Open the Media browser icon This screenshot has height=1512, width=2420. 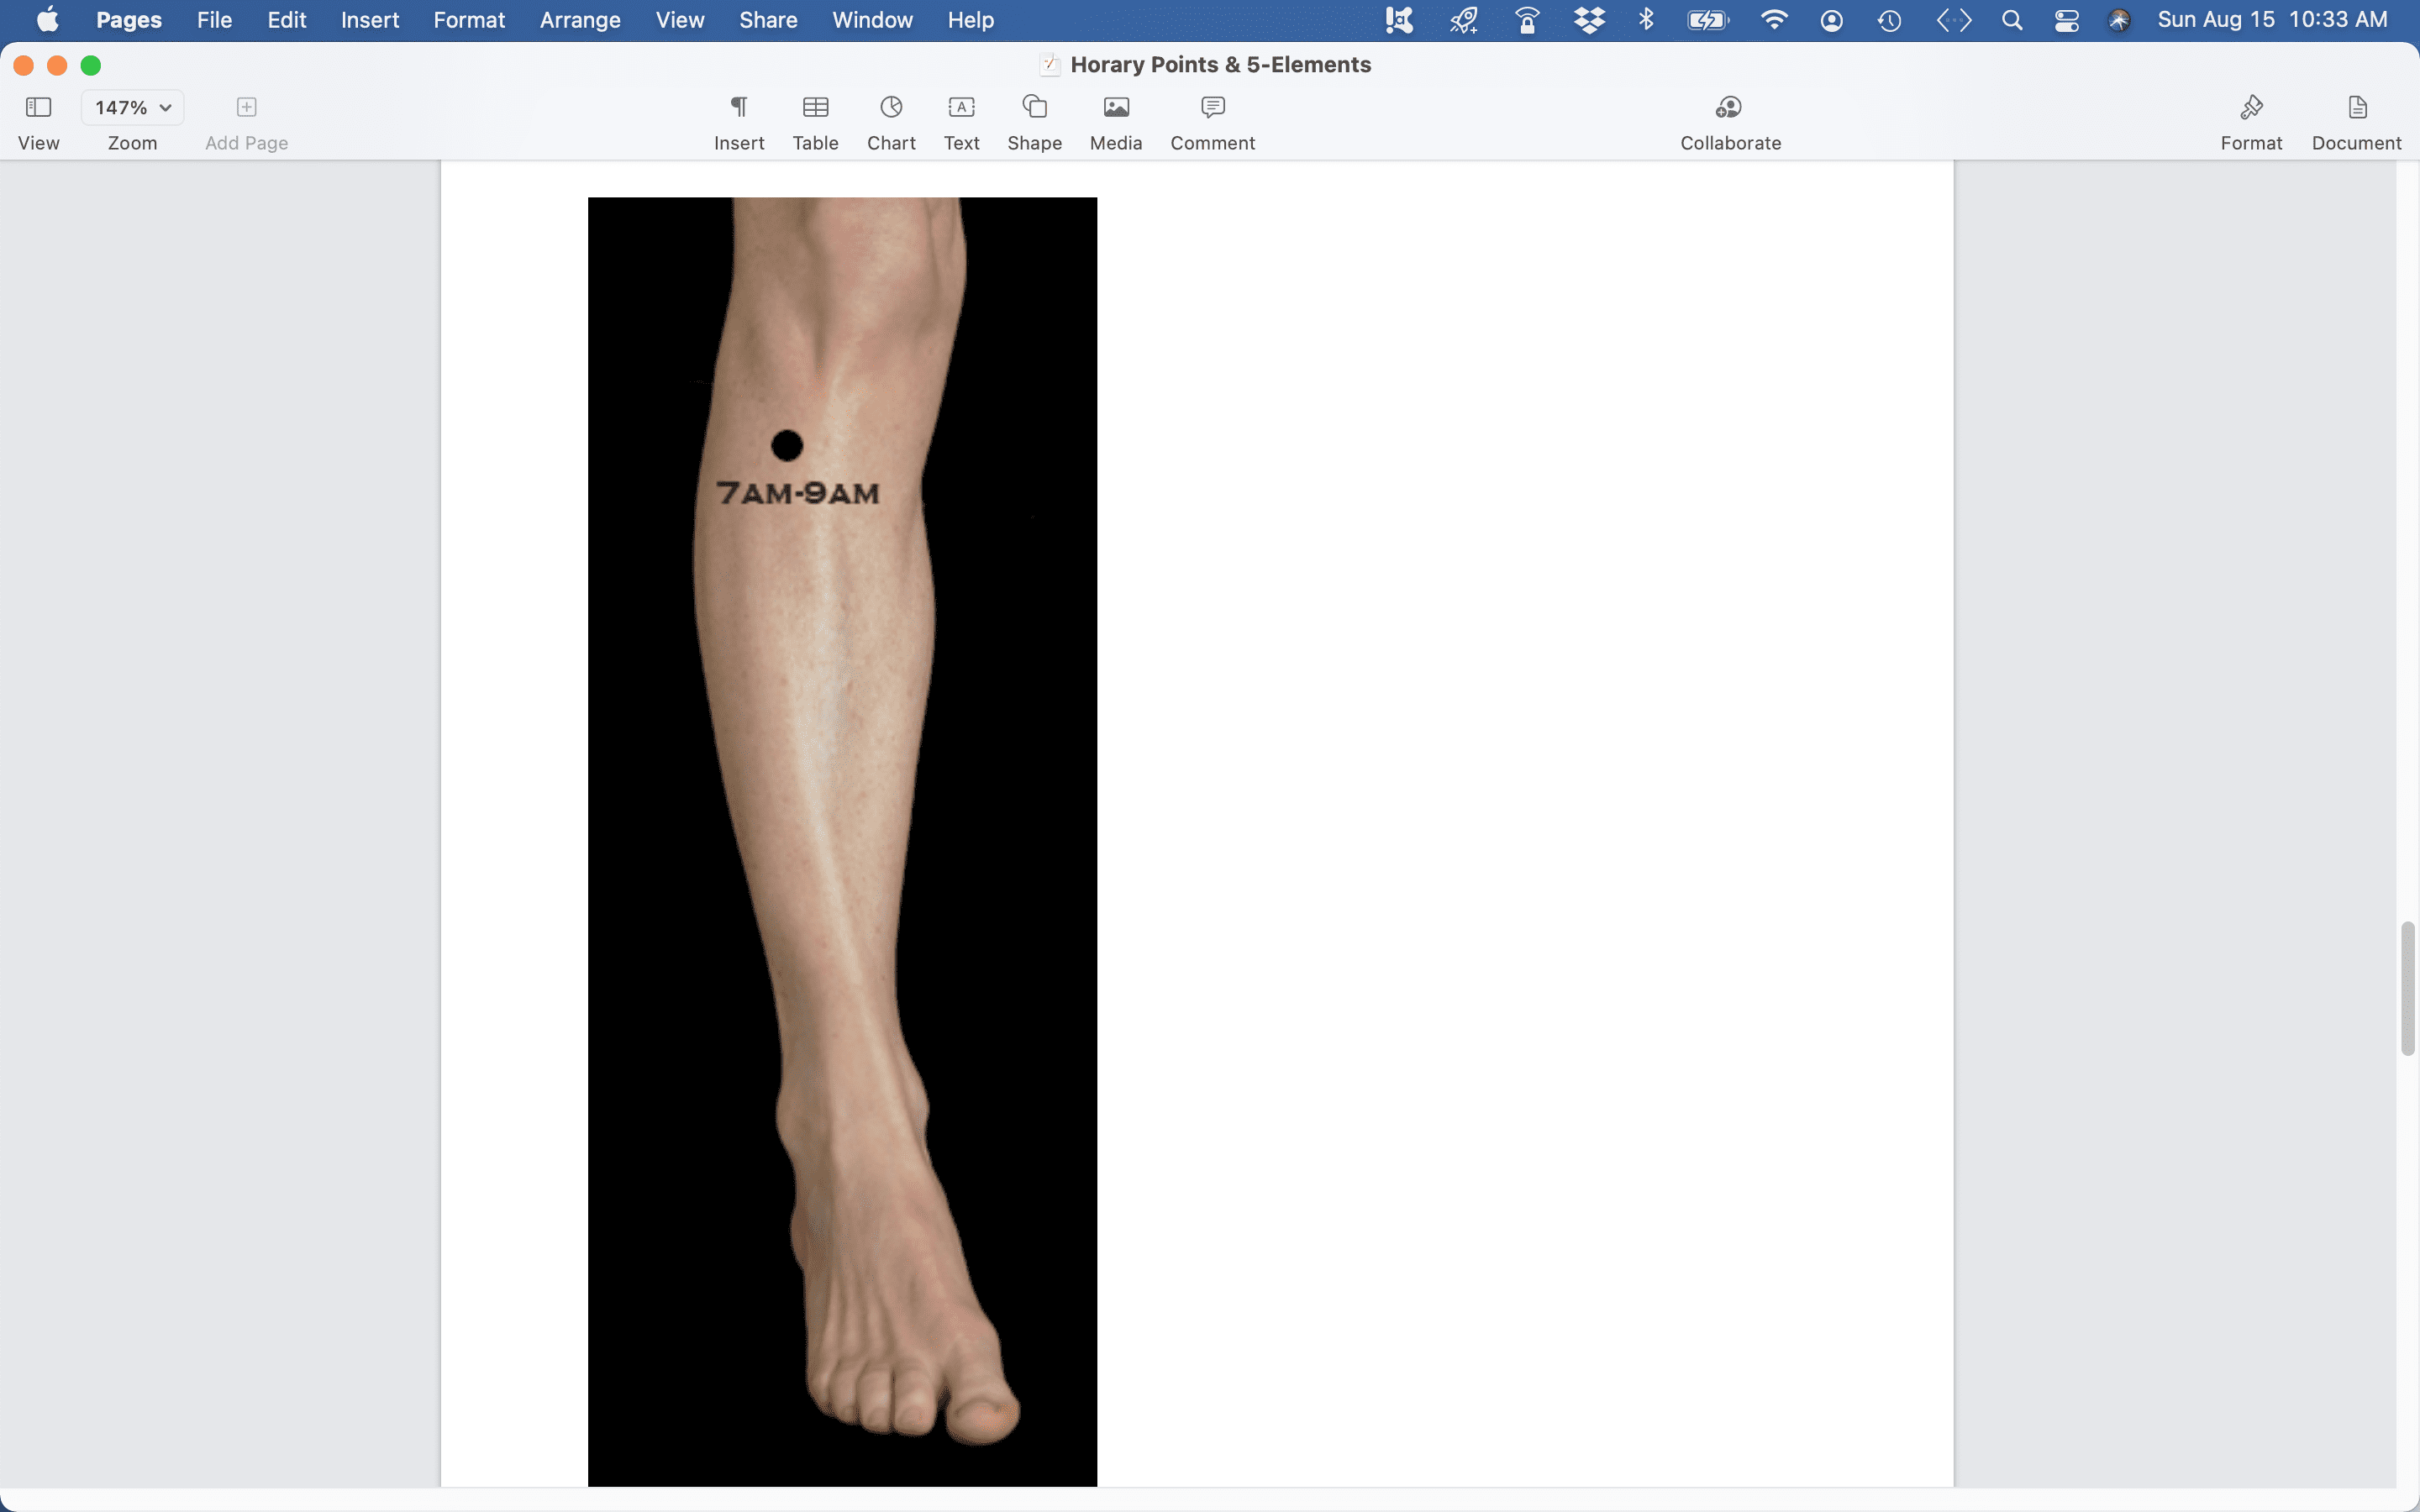click(1115, 108)
